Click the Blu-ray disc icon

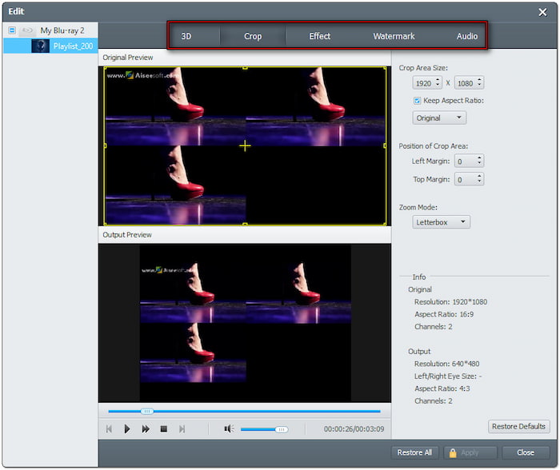27,30
